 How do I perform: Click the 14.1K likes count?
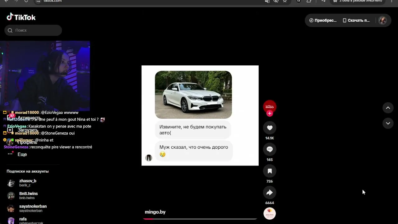(270, 138)
